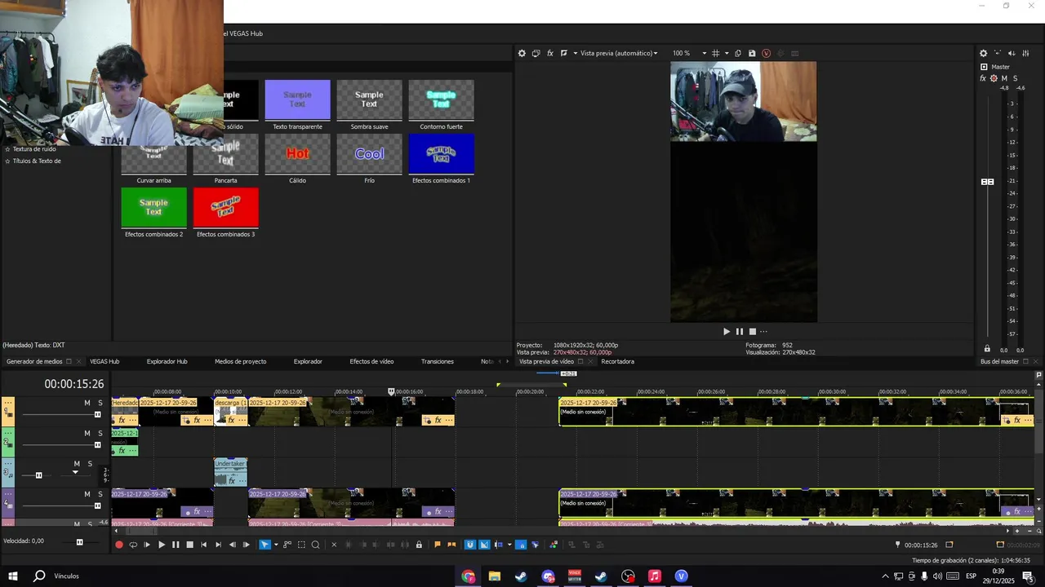Solo track 1
The width and height of the screenshot is (1045, 587).
100,403
